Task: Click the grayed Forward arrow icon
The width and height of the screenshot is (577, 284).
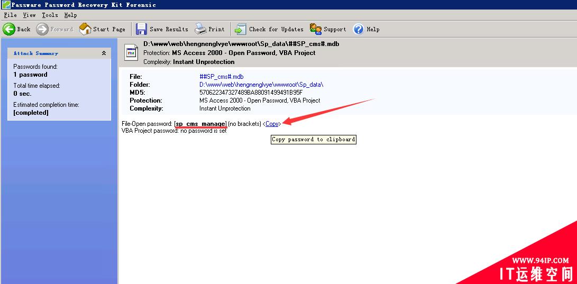Action: [42, 29]
